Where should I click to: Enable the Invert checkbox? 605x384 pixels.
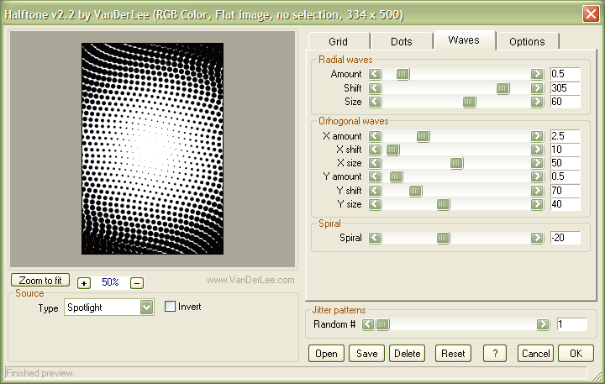point(171,307)
